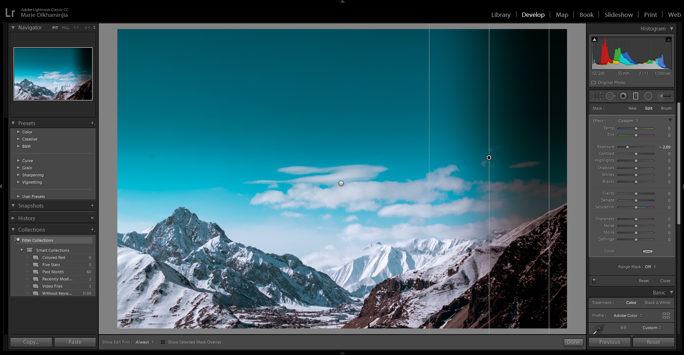684x355 pixels.
Task: Open the Slideshow module
Action: (618, 15)
